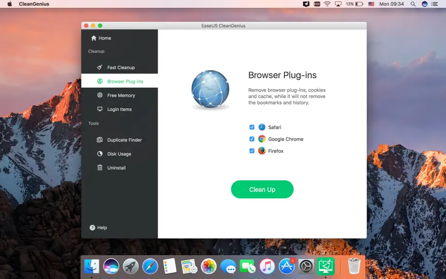Viewport: 446px width, 279px height.
Task: Click the 'Browser Plug-ins' heading
Action: click(282, 75)
